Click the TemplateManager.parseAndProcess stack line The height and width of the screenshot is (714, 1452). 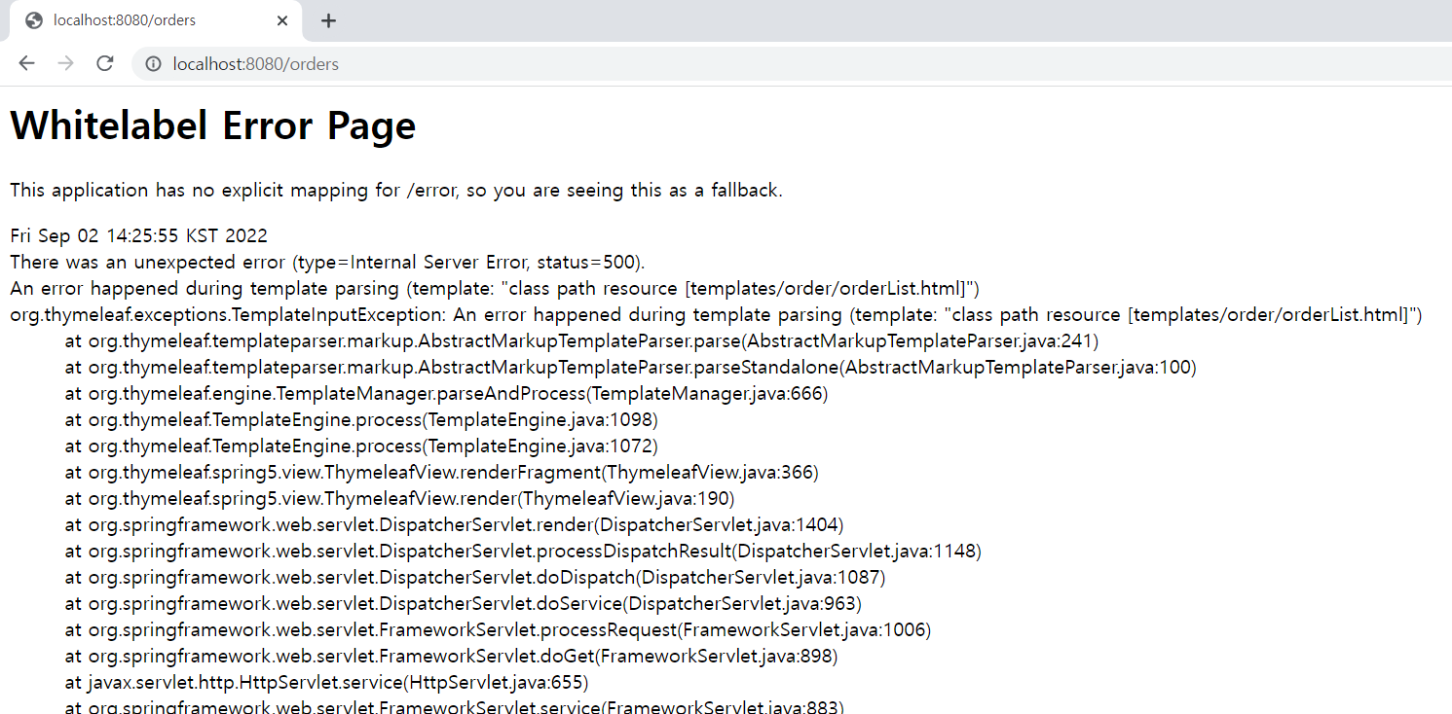tap(446, 394)
